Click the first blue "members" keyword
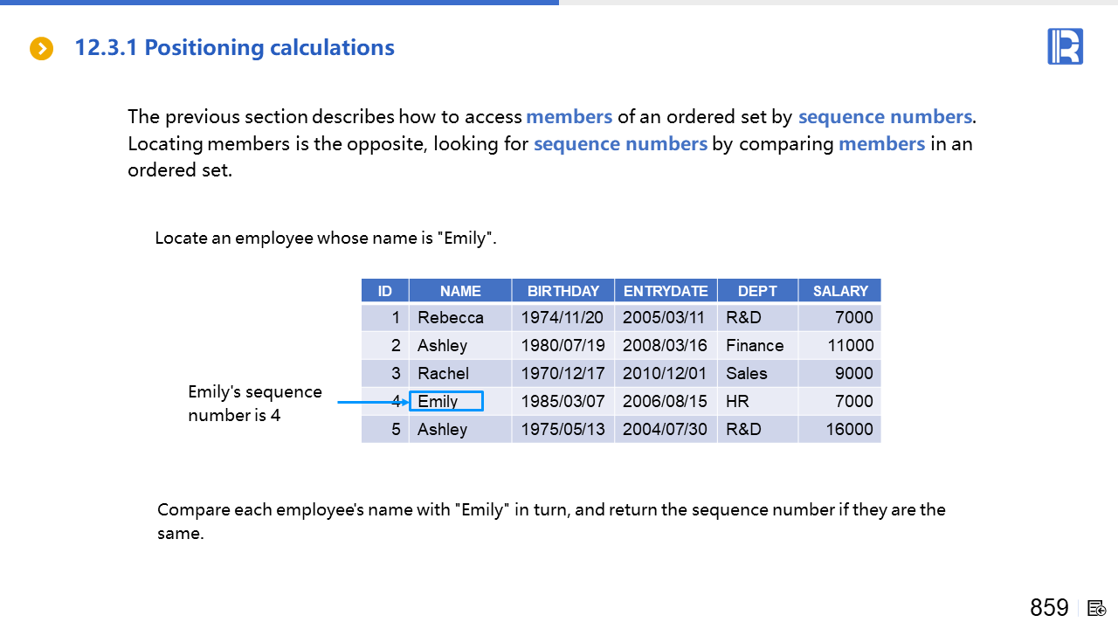This screenshot has width=1118, height=629. coord(569,117)
